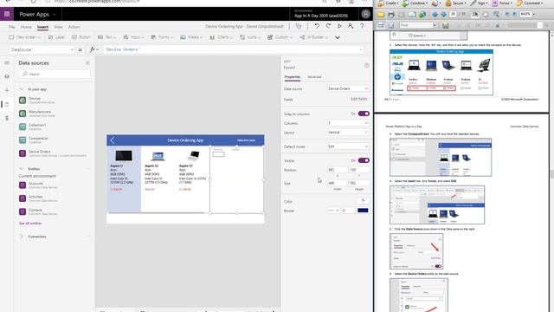
Task: Click the See all entities link
Action: (30, 224)
